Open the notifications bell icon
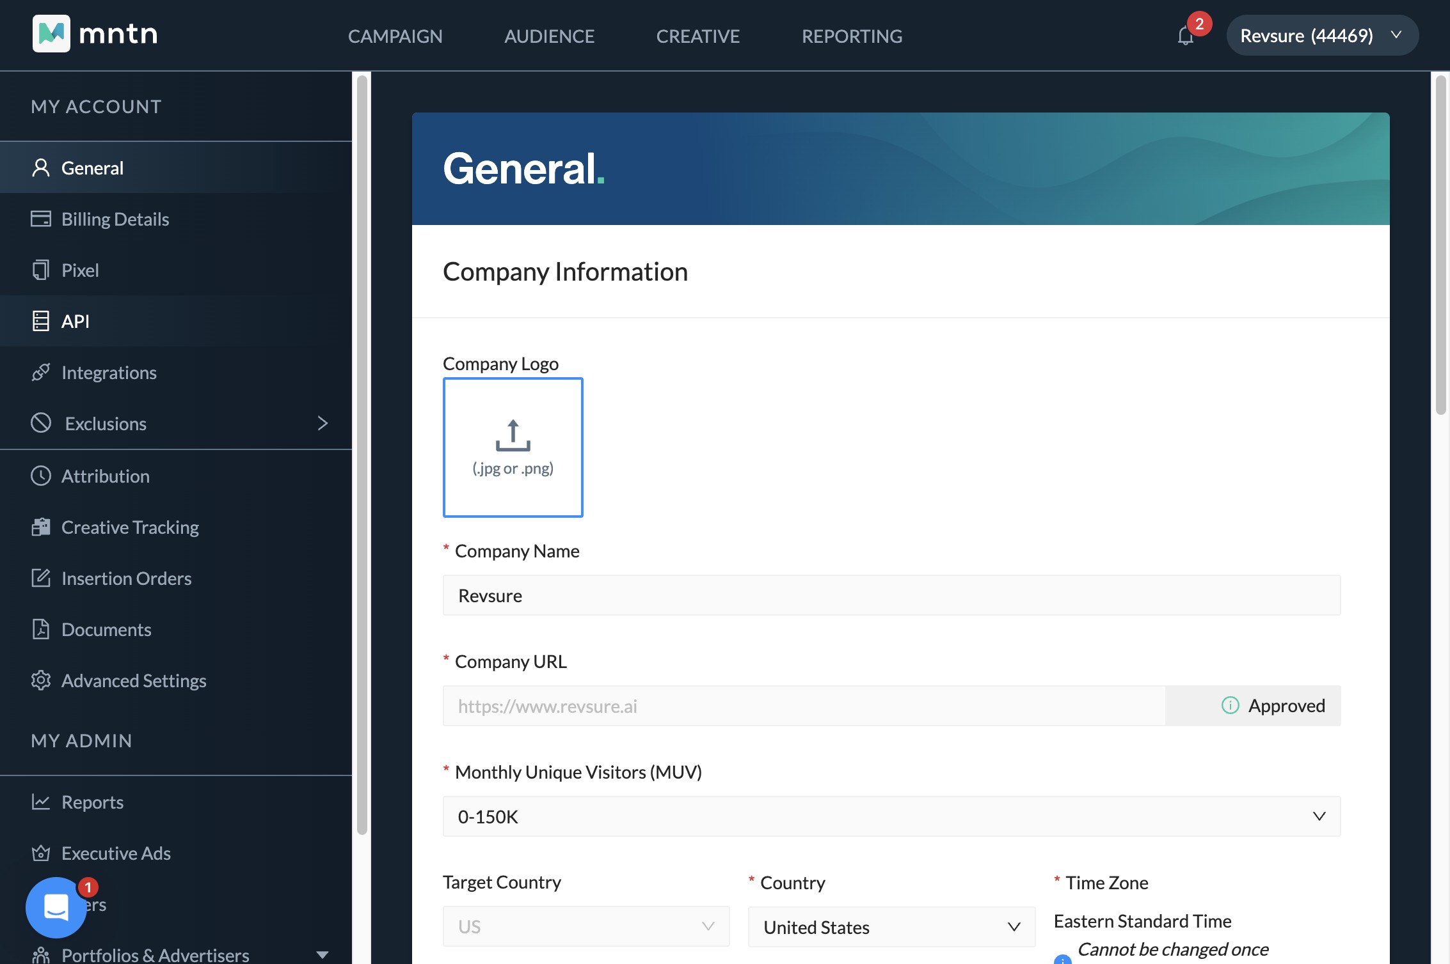Viewport: 1450px width, 964px height. pos(1185,36)
